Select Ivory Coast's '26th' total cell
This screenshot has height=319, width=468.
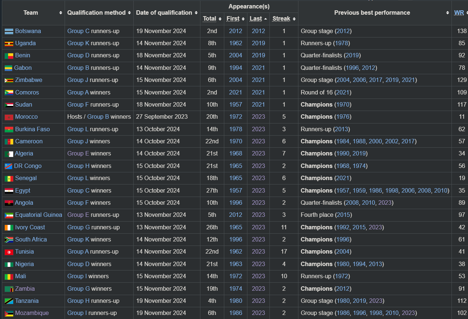click(x=212, y=227)
